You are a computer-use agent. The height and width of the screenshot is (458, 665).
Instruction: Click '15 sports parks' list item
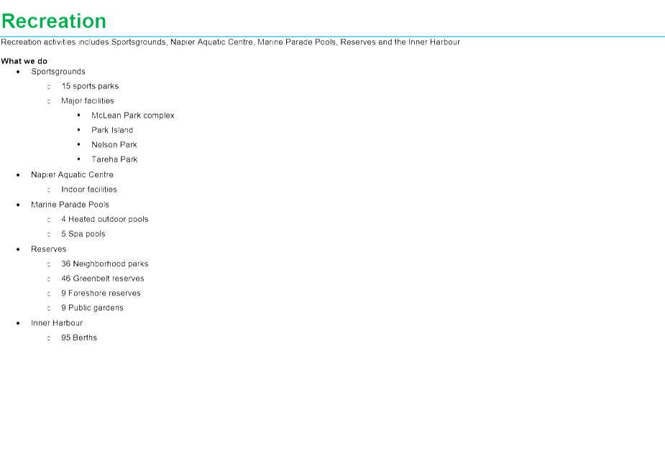(90, 86)
